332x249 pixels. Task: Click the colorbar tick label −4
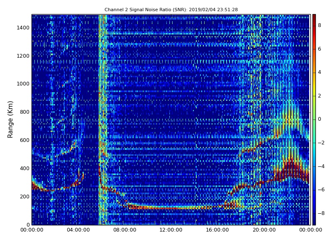click(x=321, y=166)
